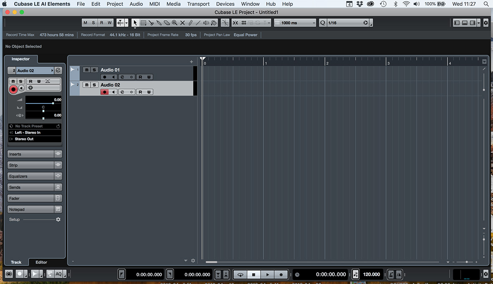Screen dimensions: 493x284
Task: Solo the Audio 02 track
Action: click(x=94, y=85)
